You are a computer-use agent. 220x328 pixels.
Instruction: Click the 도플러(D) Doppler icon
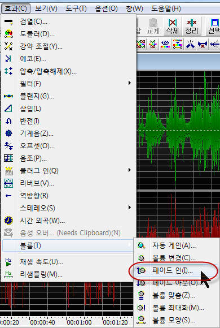[x=8, y=34]
